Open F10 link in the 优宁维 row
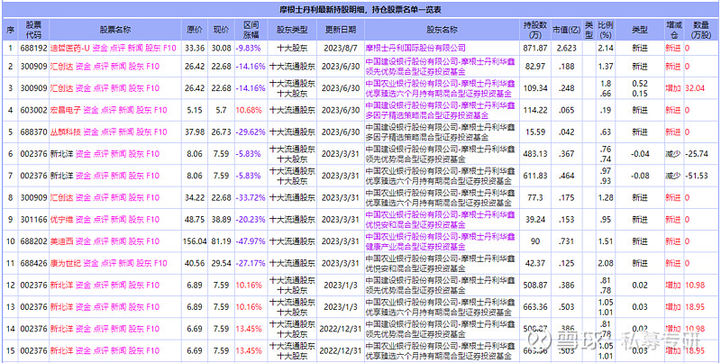Viewport: 721px width, 363px height. pyautogui.click(x=152, y=219)
